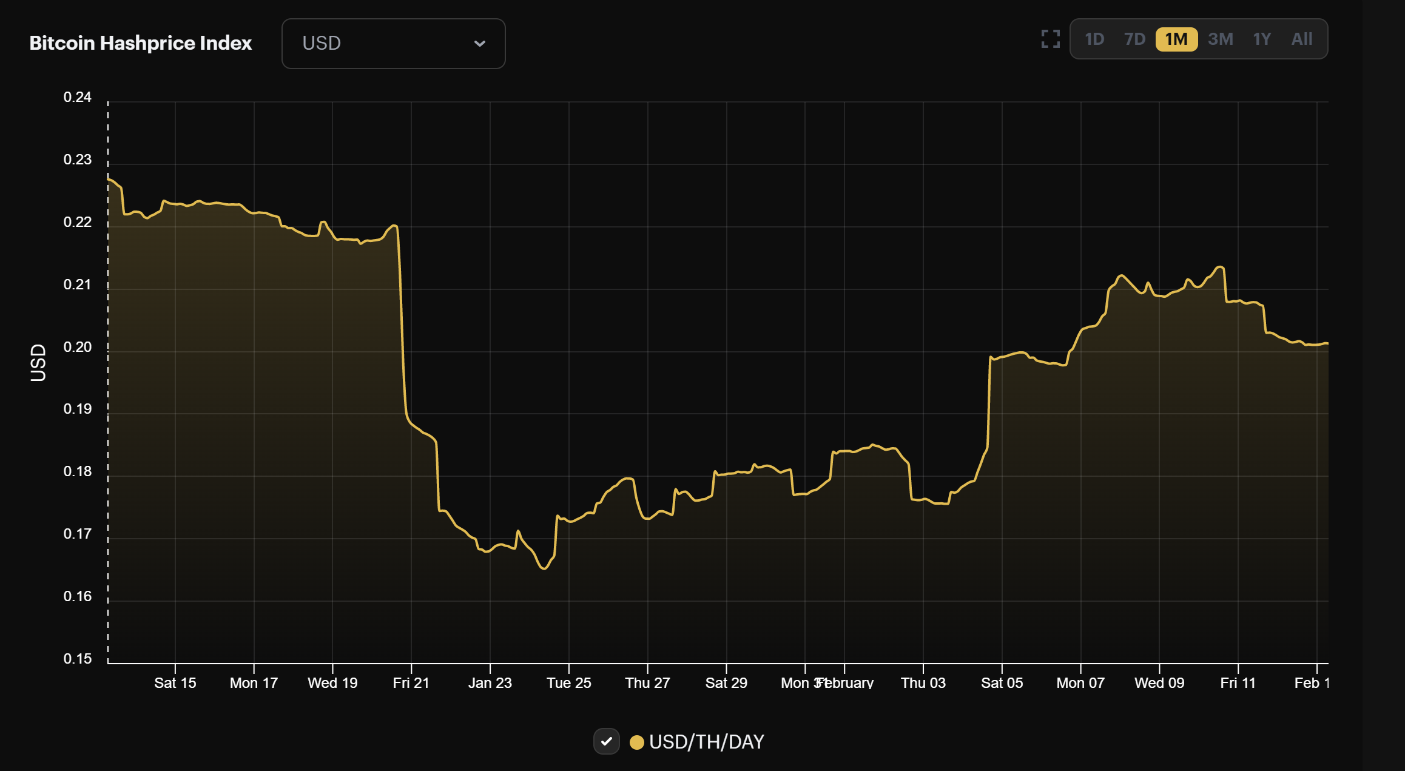Switch to the 7D chart view

(1134, 39)
